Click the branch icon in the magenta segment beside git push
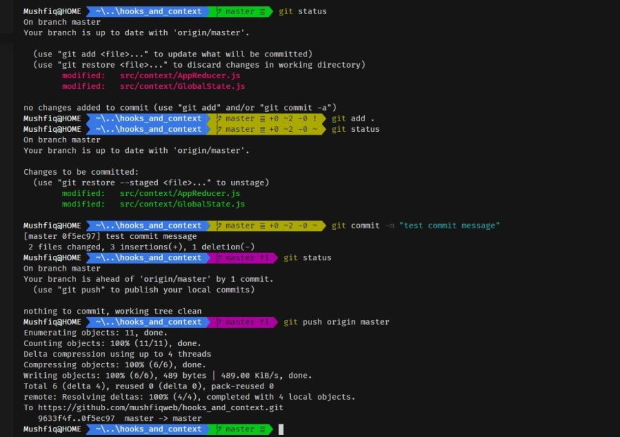 tap(218, 322)
